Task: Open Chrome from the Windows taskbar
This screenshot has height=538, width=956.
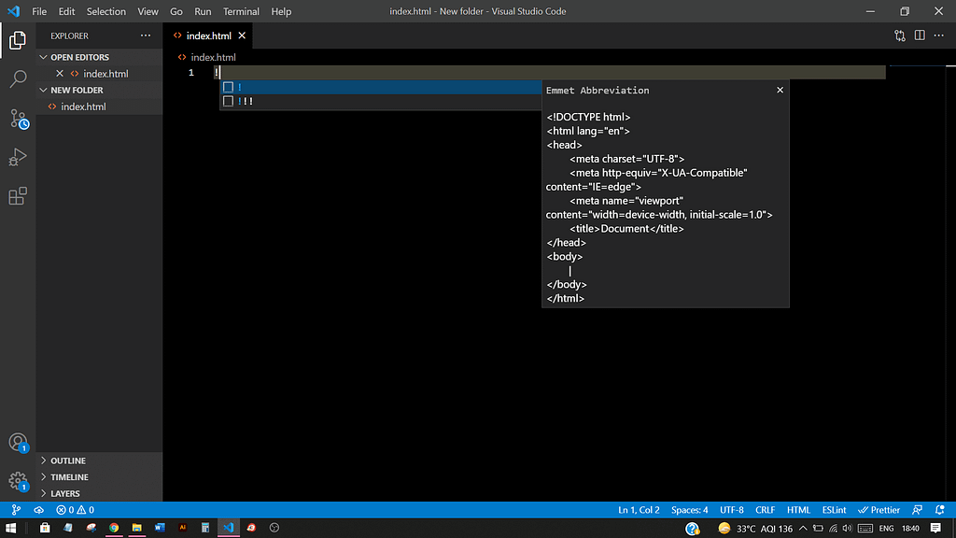Action: click(x=113, y=528)
